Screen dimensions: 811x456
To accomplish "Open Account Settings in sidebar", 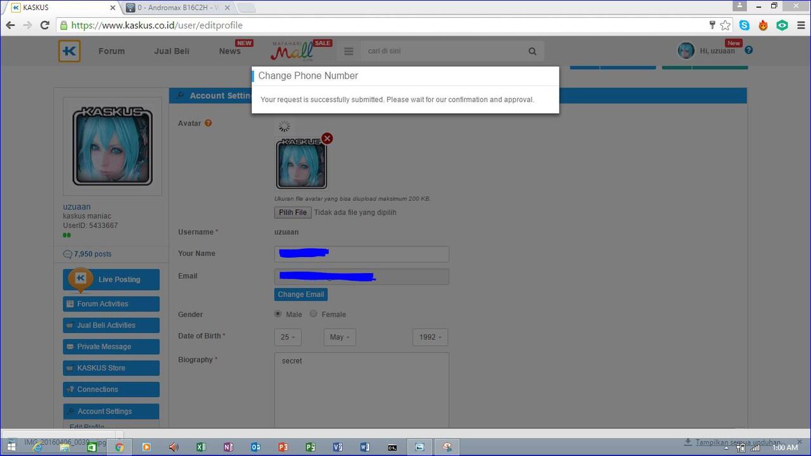I will pyautogui.click(x=111, y=411).
